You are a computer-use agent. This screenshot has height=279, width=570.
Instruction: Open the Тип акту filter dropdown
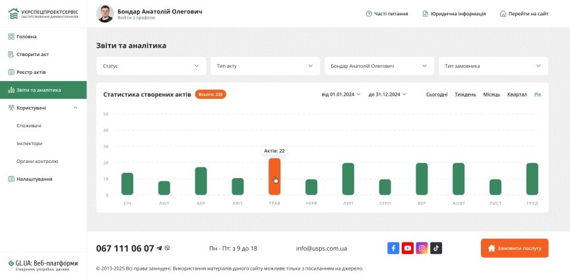point(265,66)
